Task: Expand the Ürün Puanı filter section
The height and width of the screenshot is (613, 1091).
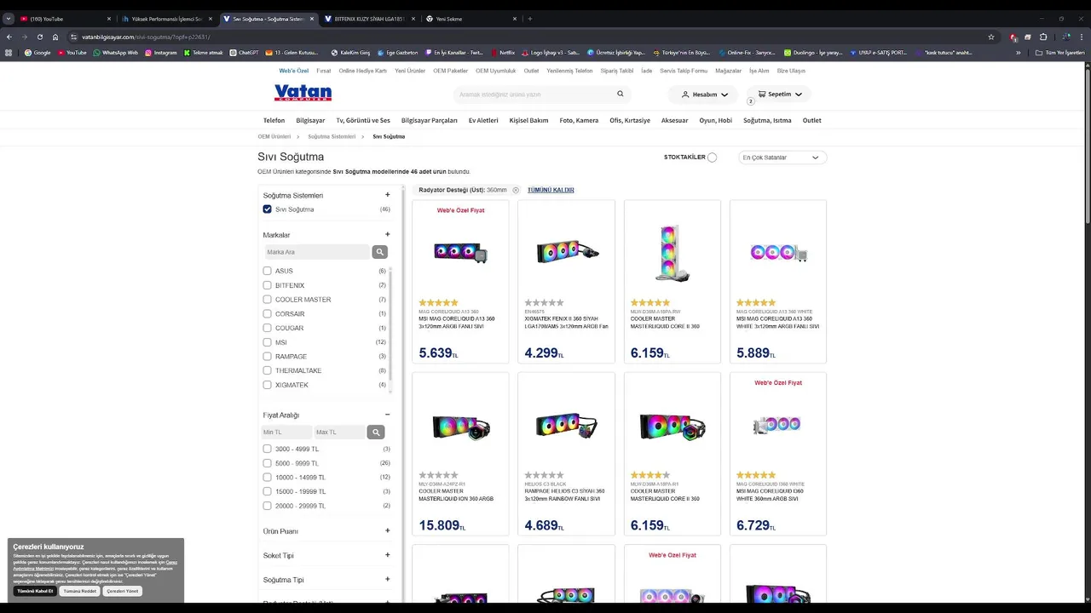Action: (x=387, y=530)
